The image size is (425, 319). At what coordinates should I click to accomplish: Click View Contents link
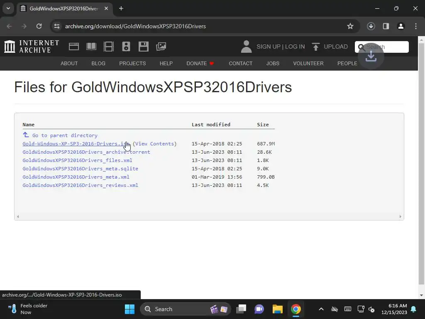154,144
